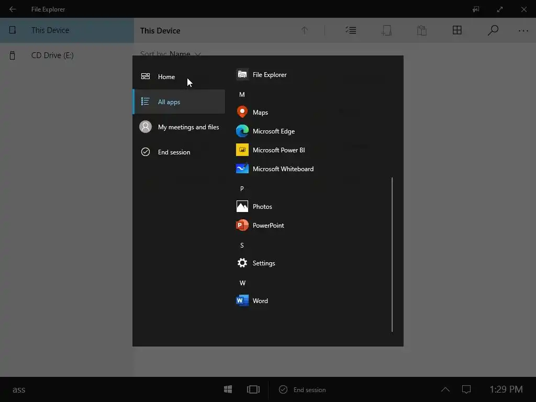Choose End session in the Start menu
Screen dimensions: 536x402
pos(179,152)
